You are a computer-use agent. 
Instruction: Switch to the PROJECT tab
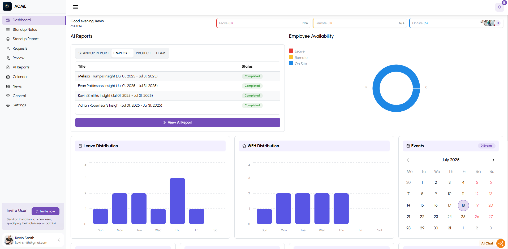pos(143,53)
